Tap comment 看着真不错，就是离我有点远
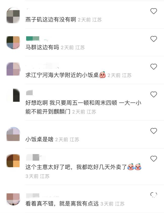Image resolution: width=164 pixels, height=213 pixels. [x=62, y=203]
